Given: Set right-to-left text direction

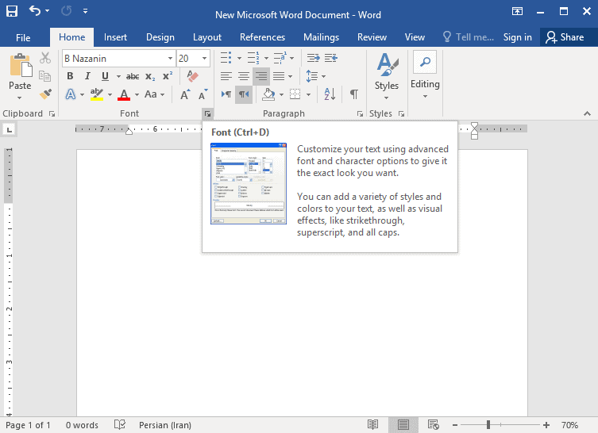Looking at the screenshot, I should [x=244, y=94].
